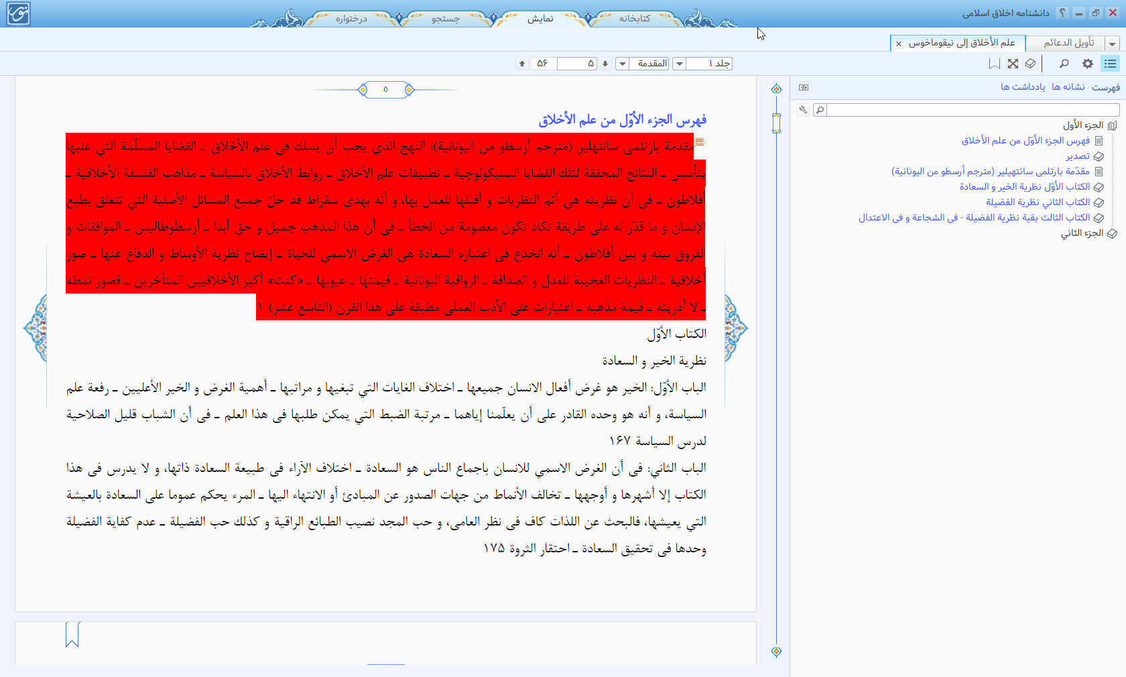Open الكتاب الثالث بقية نظرية الفضيلة entry
The image size is (1126, 677).
975,218
